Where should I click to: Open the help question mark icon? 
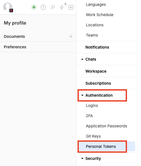[x=43, y=7]
